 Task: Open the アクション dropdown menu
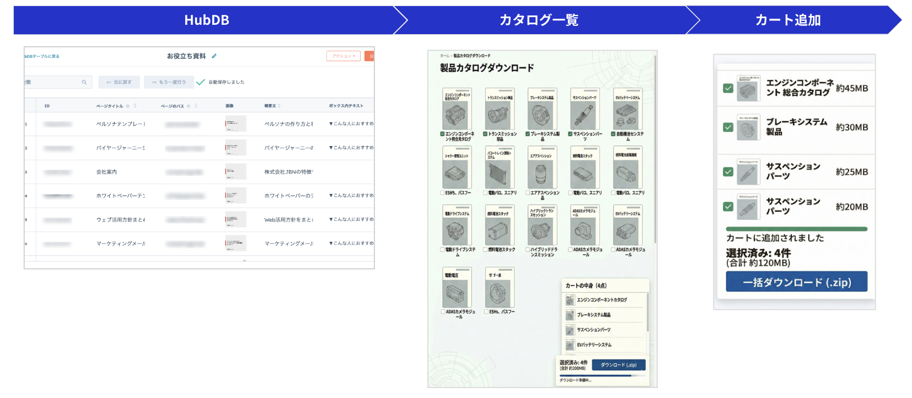(x=343, y=56)
